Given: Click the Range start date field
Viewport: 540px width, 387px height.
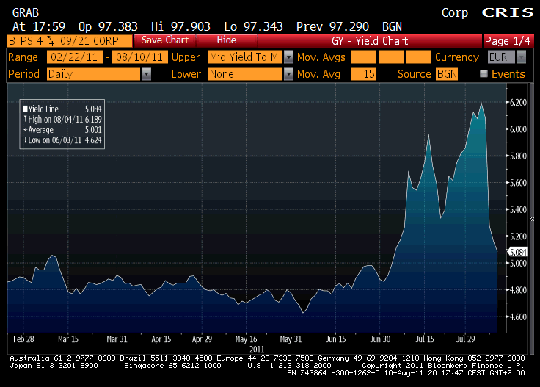Looking at the screenshot, I should tap(74, 57).
